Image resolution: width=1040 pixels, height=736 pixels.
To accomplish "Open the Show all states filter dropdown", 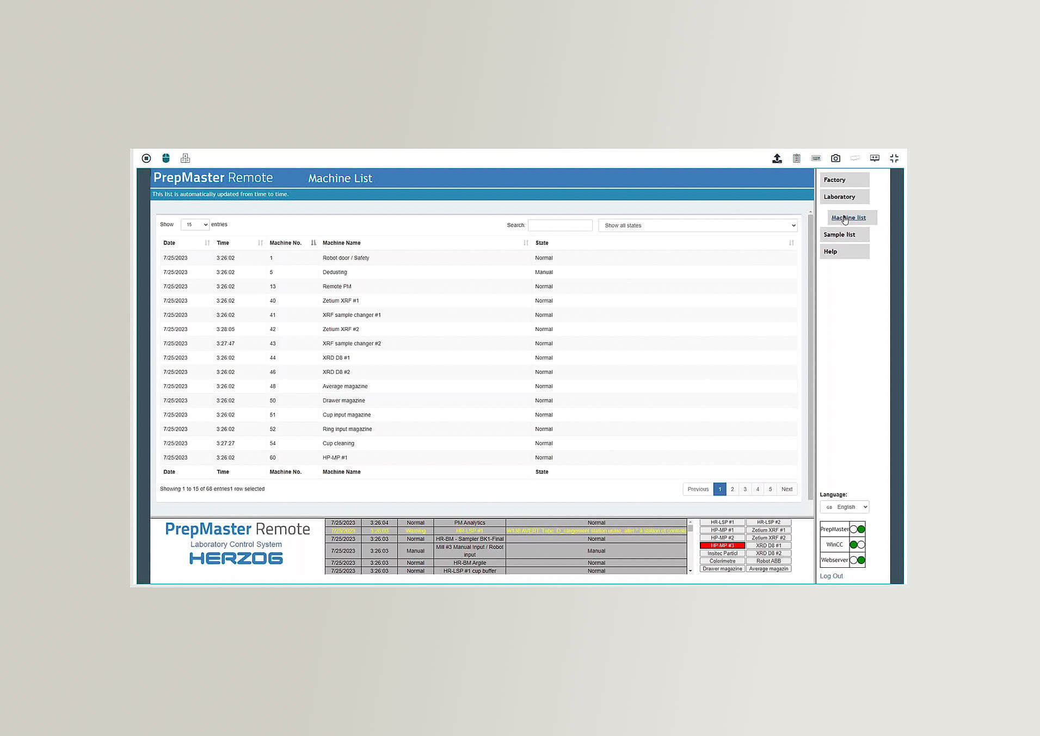I will pyautogui.click(x=698, y=225).
